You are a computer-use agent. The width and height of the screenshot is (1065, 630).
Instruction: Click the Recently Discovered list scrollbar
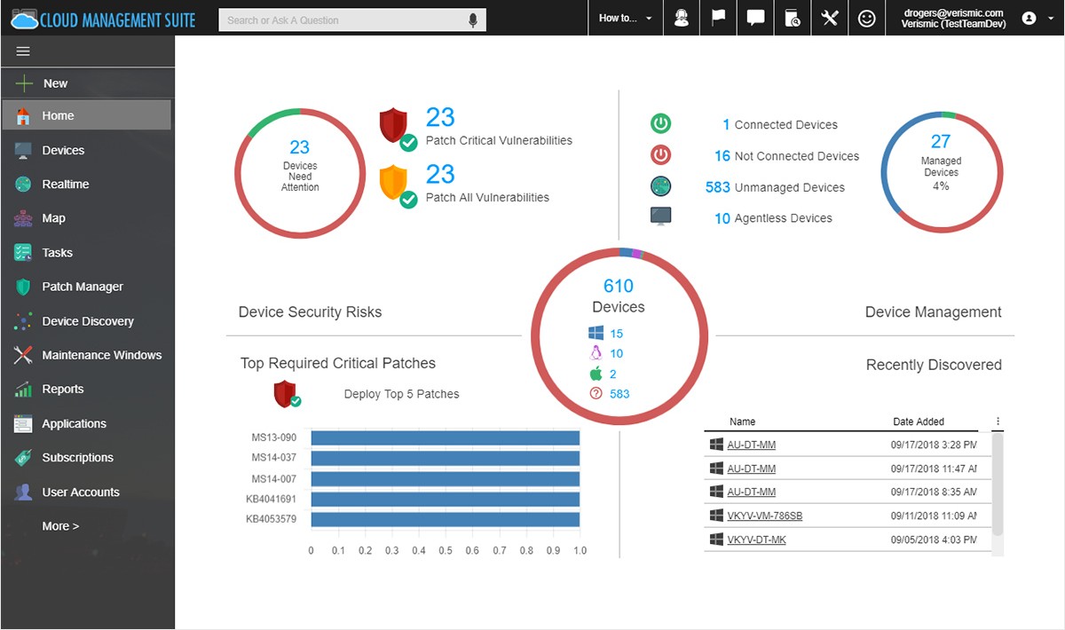(998, 484)
